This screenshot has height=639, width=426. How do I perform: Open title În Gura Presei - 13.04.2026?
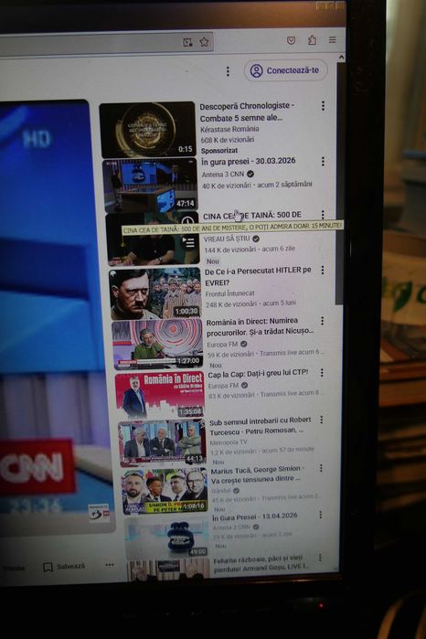255,517
